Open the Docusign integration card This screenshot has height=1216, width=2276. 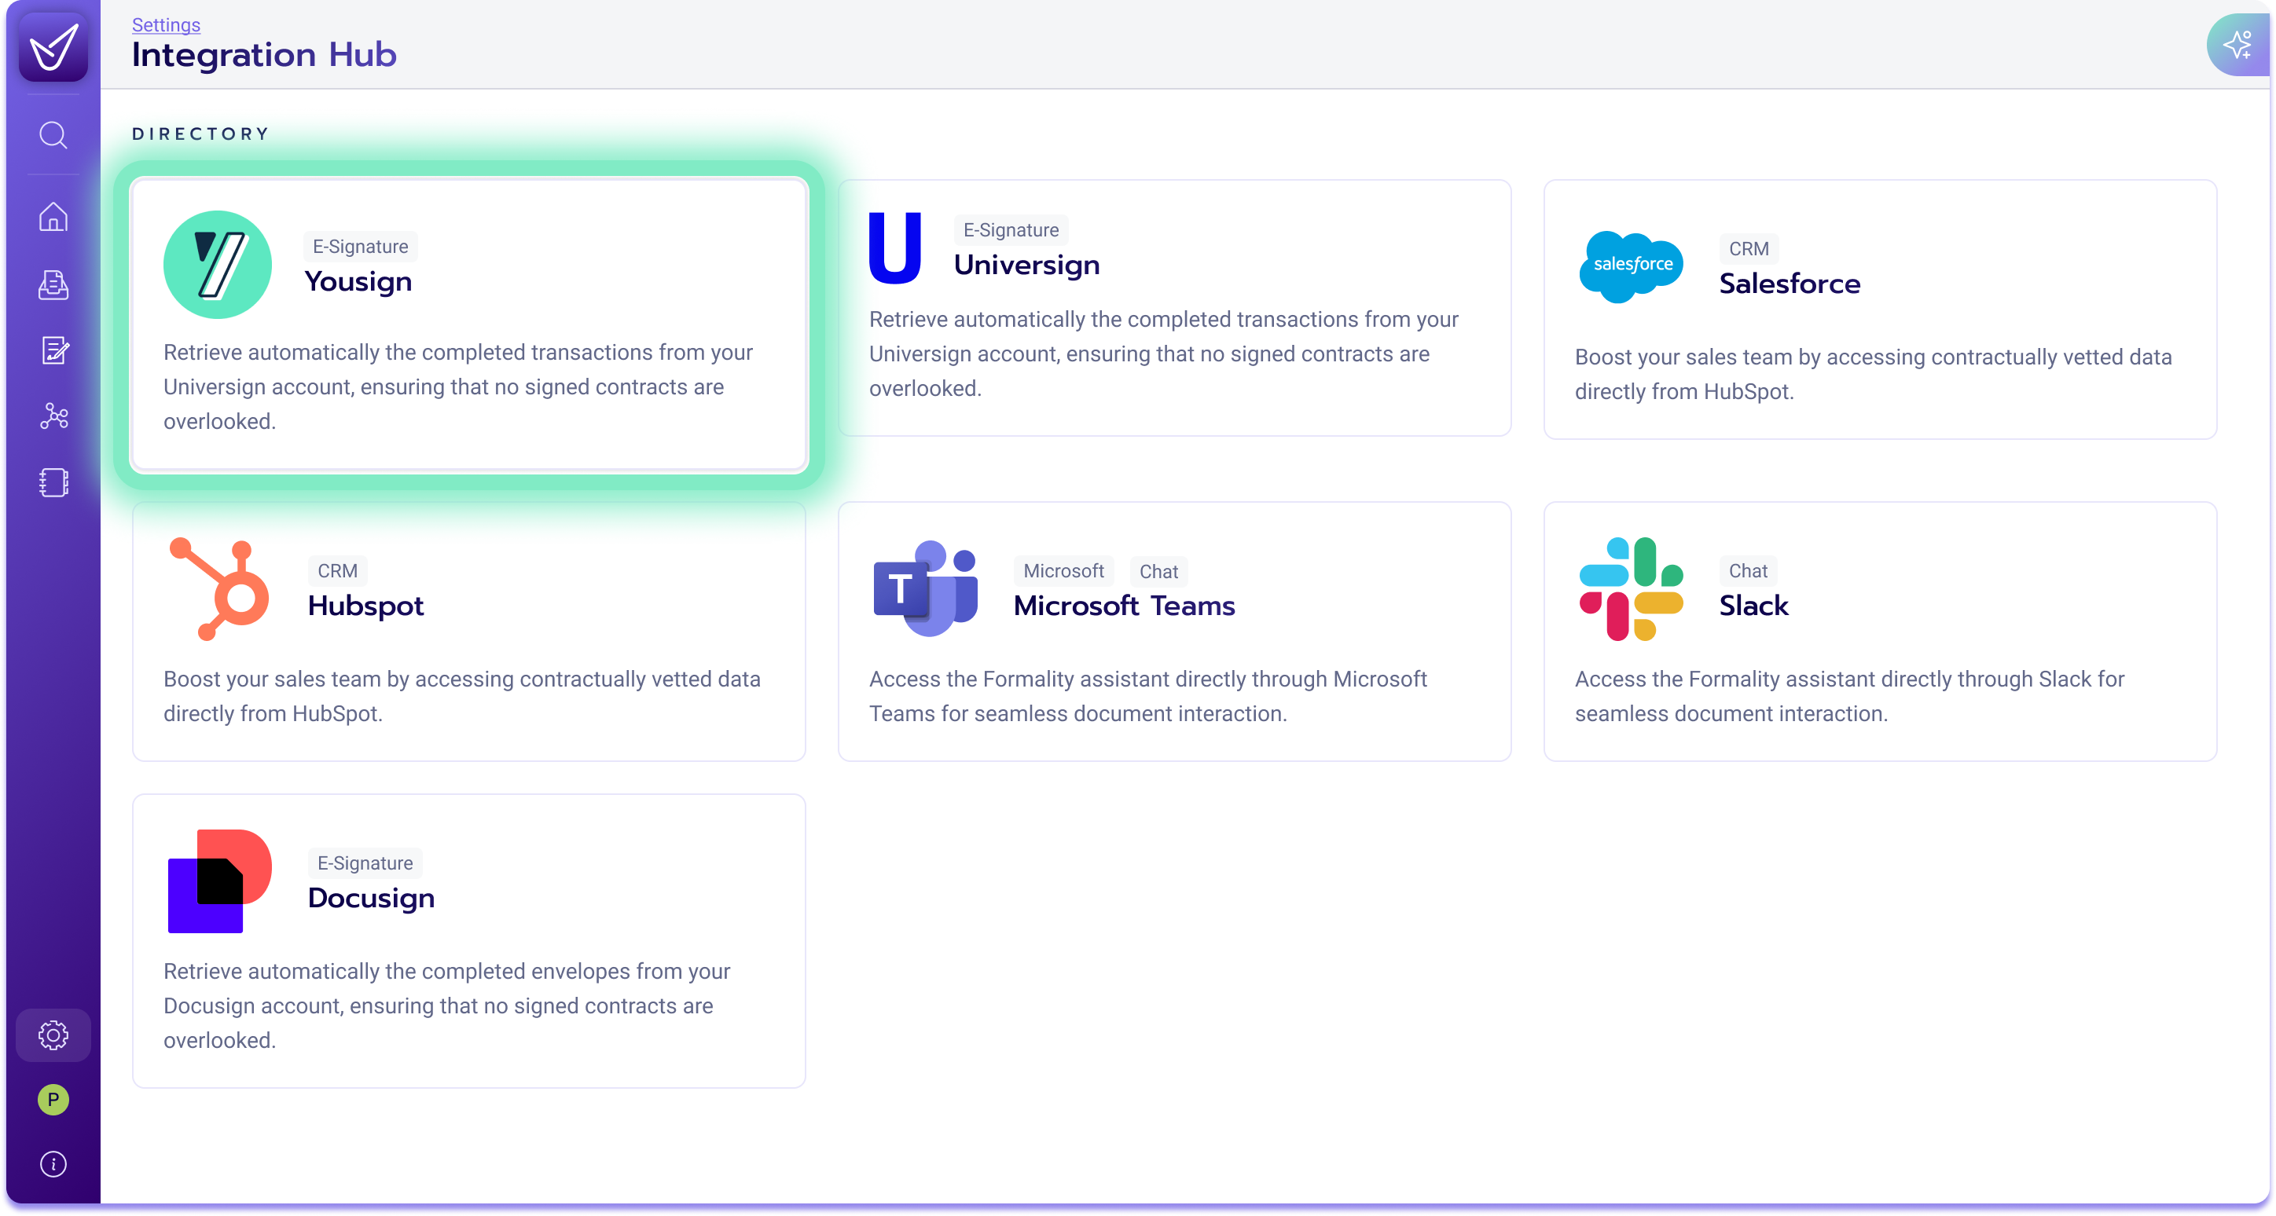[468, 940]
